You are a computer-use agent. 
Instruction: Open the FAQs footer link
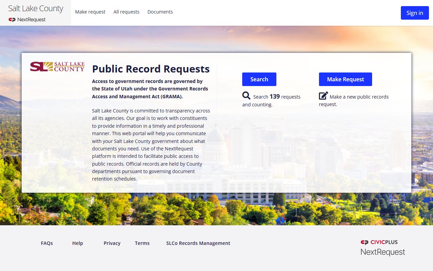coord(47,243)
